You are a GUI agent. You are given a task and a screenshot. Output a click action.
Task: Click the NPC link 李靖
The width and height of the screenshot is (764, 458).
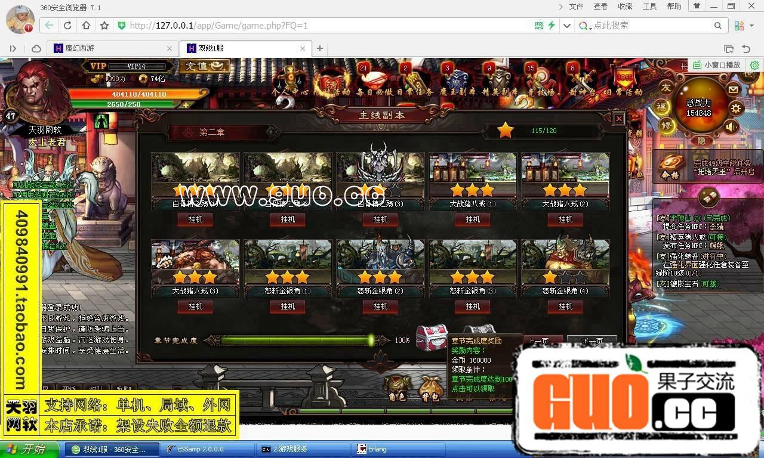[x=716, y=227]
